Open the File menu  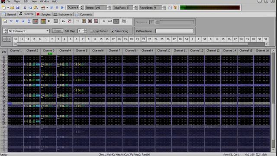[x=8, y=1]
